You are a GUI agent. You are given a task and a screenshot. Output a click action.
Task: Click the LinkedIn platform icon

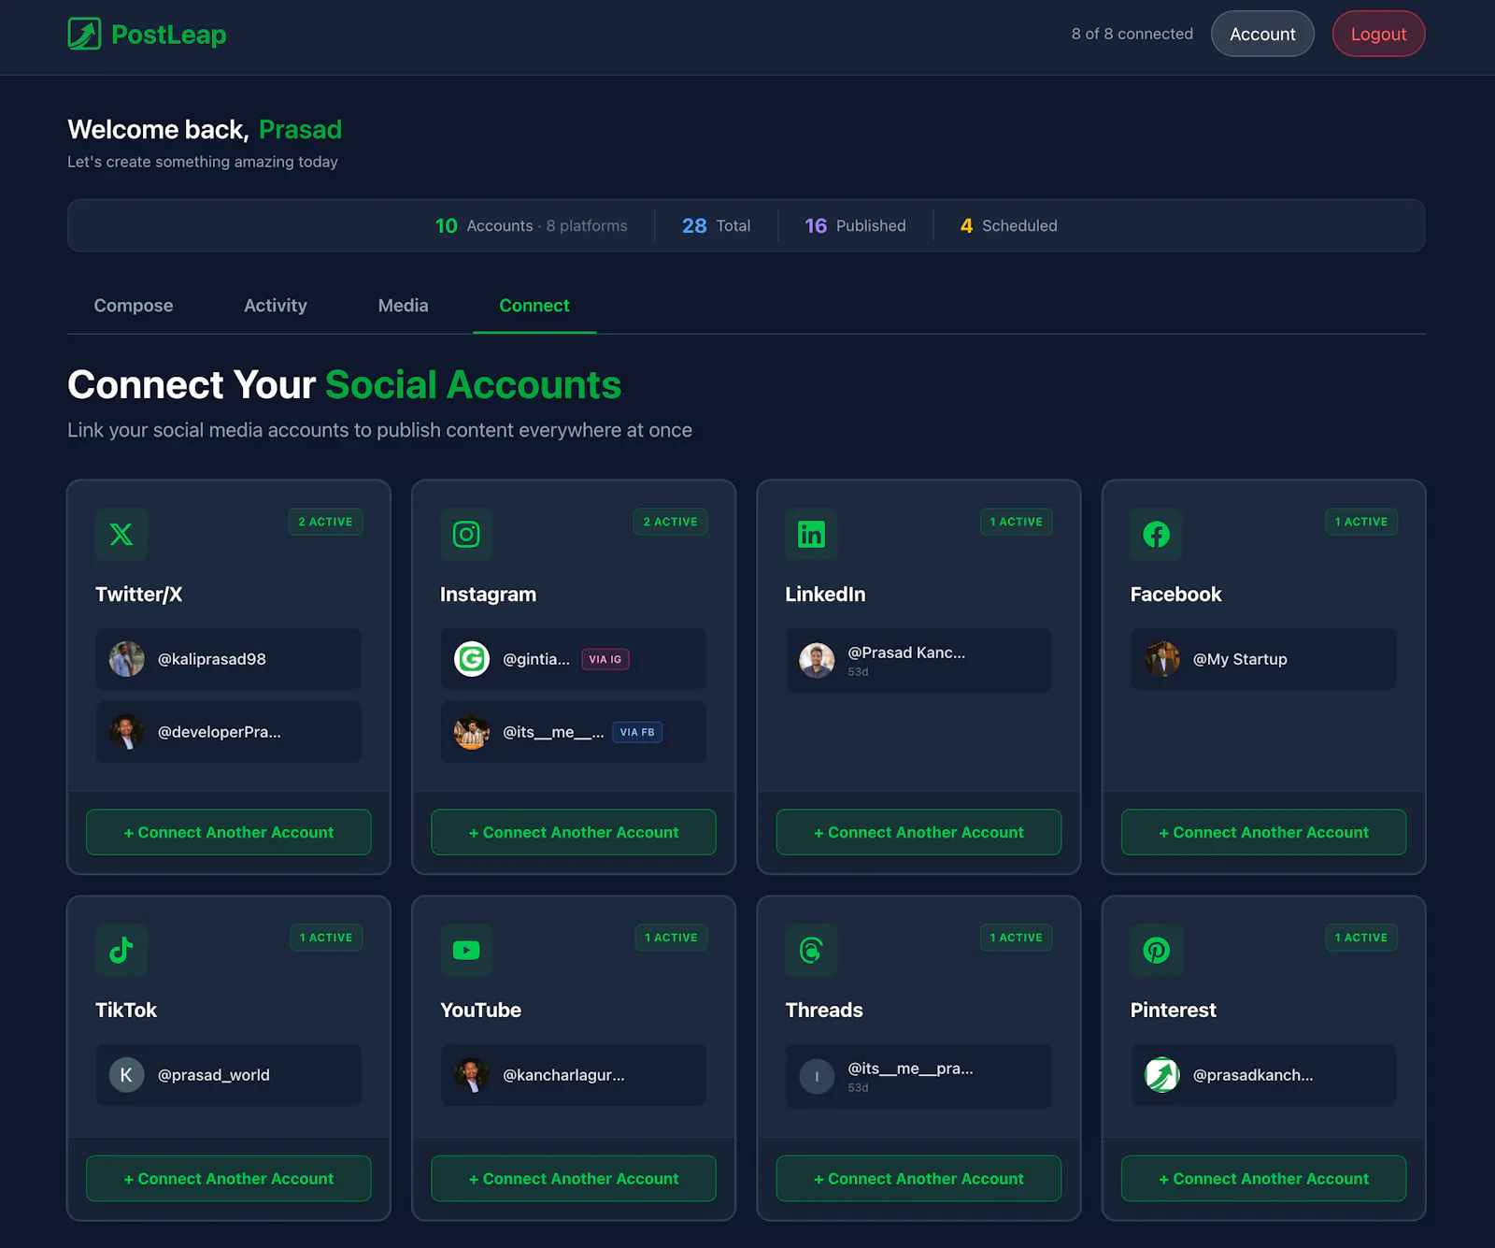tap(811, 534)
